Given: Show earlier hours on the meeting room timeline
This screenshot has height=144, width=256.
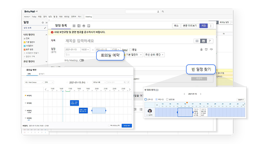Looking at the screenshot, I should 46,89.
